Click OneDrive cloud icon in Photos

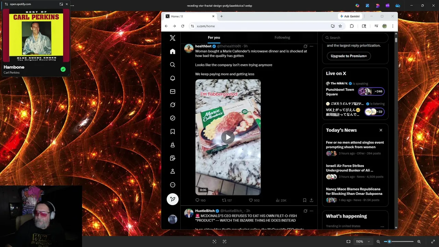pos(398,5)
